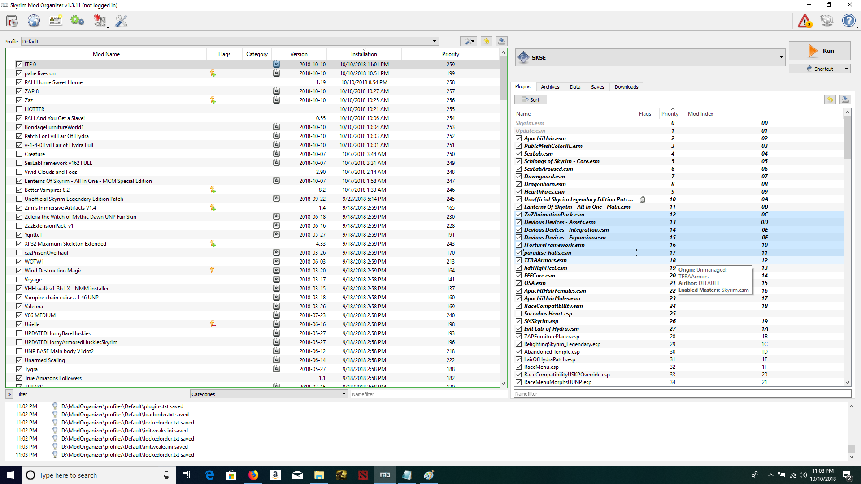Click the taskbar search box
This screenshot has height=484, width=861.
[x=99, y=475]
